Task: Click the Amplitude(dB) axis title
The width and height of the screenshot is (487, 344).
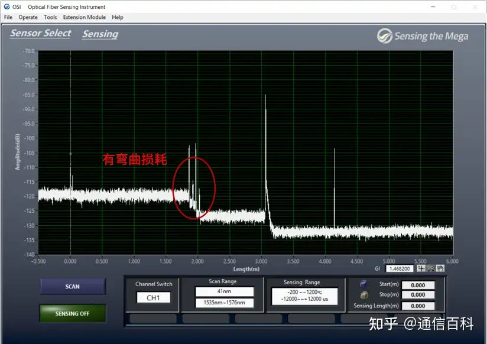Action: (17, 152)
